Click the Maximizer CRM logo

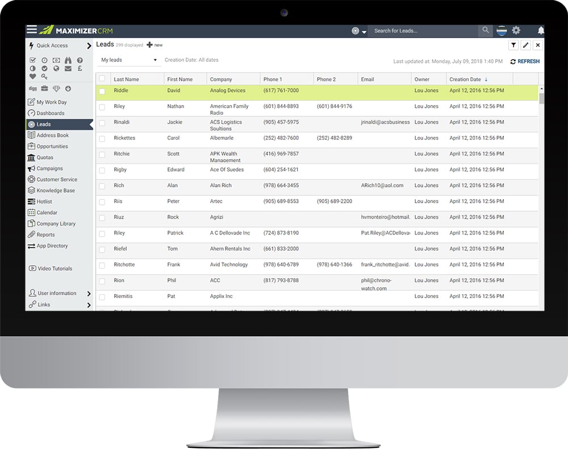coord(76,31)
